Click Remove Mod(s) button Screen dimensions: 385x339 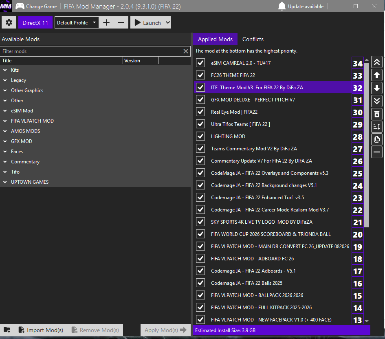(95, 330)
